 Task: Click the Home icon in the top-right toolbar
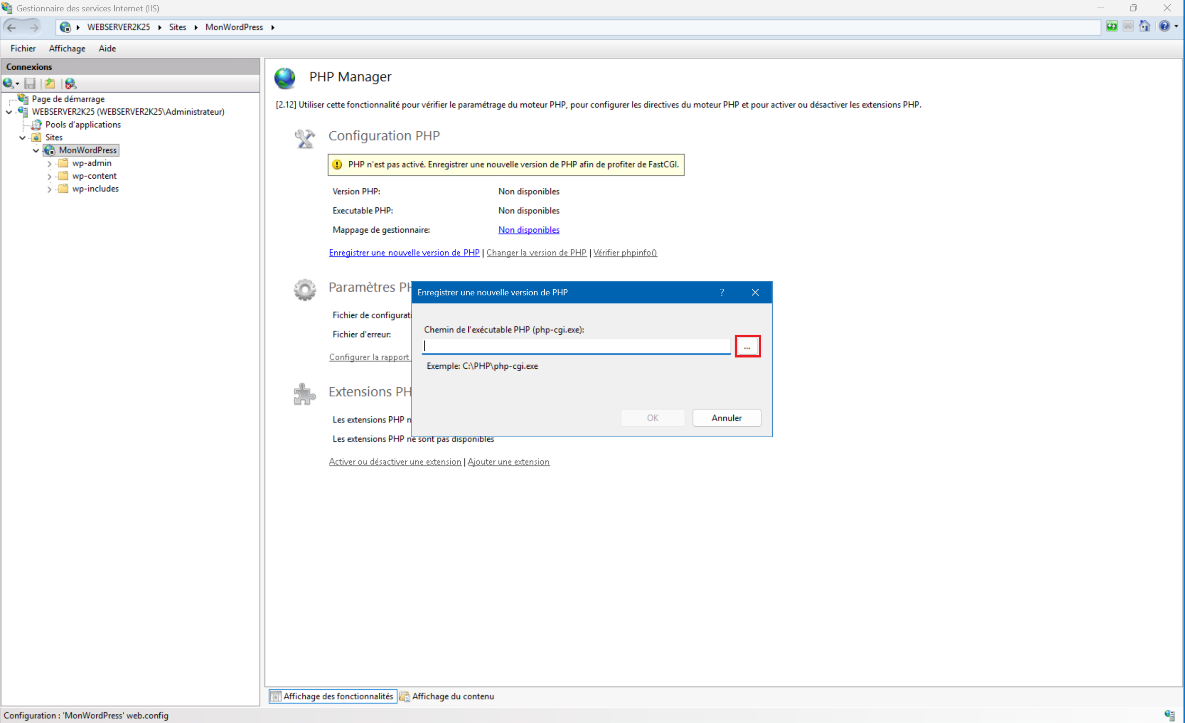(x=1144, y=27)
